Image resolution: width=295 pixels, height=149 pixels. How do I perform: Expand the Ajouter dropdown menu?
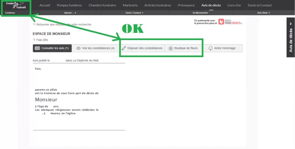pyautogui.click(x=70, y=13)
